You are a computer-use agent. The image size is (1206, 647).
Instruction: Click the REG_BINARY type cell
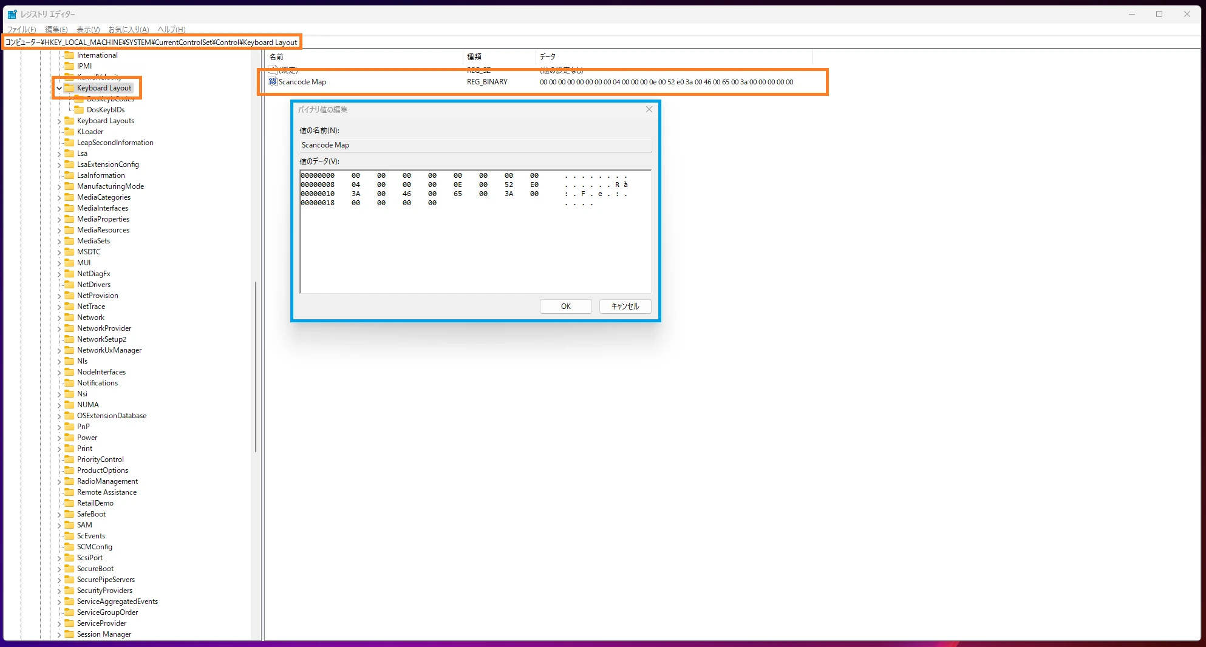tap(487, 82)
